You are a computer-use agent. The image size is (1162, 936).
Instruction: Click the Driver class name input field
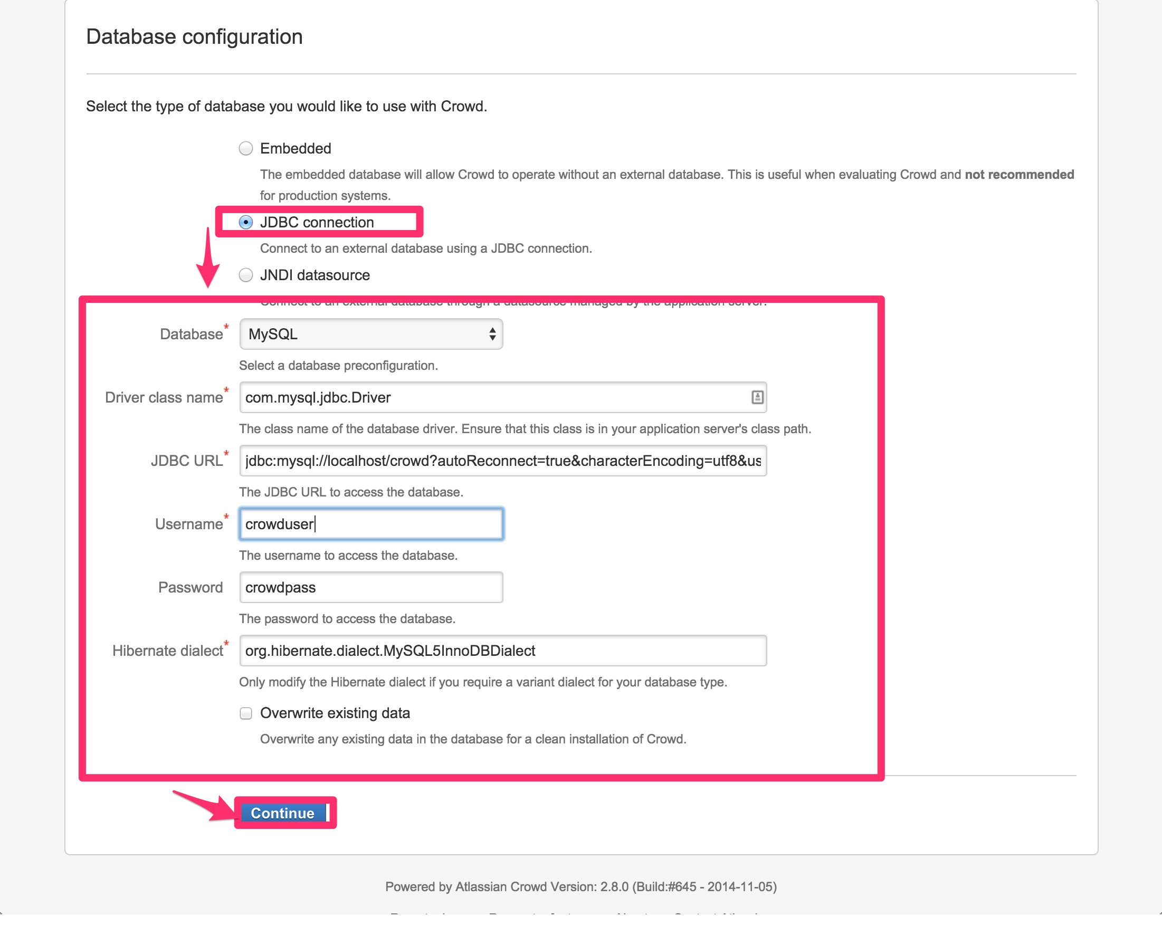503,397
